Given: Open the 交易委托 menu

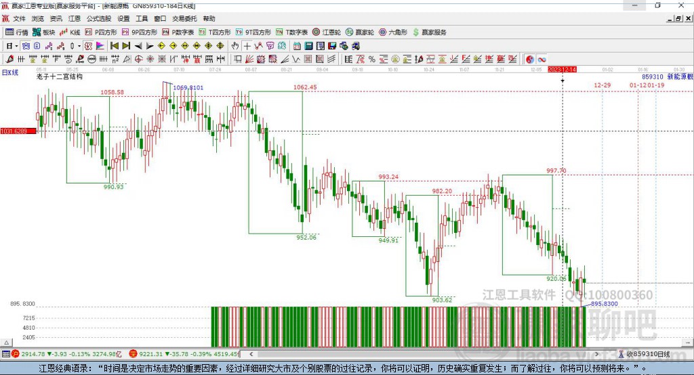Looking at the screenshot, I should click(x=184, y=18).
